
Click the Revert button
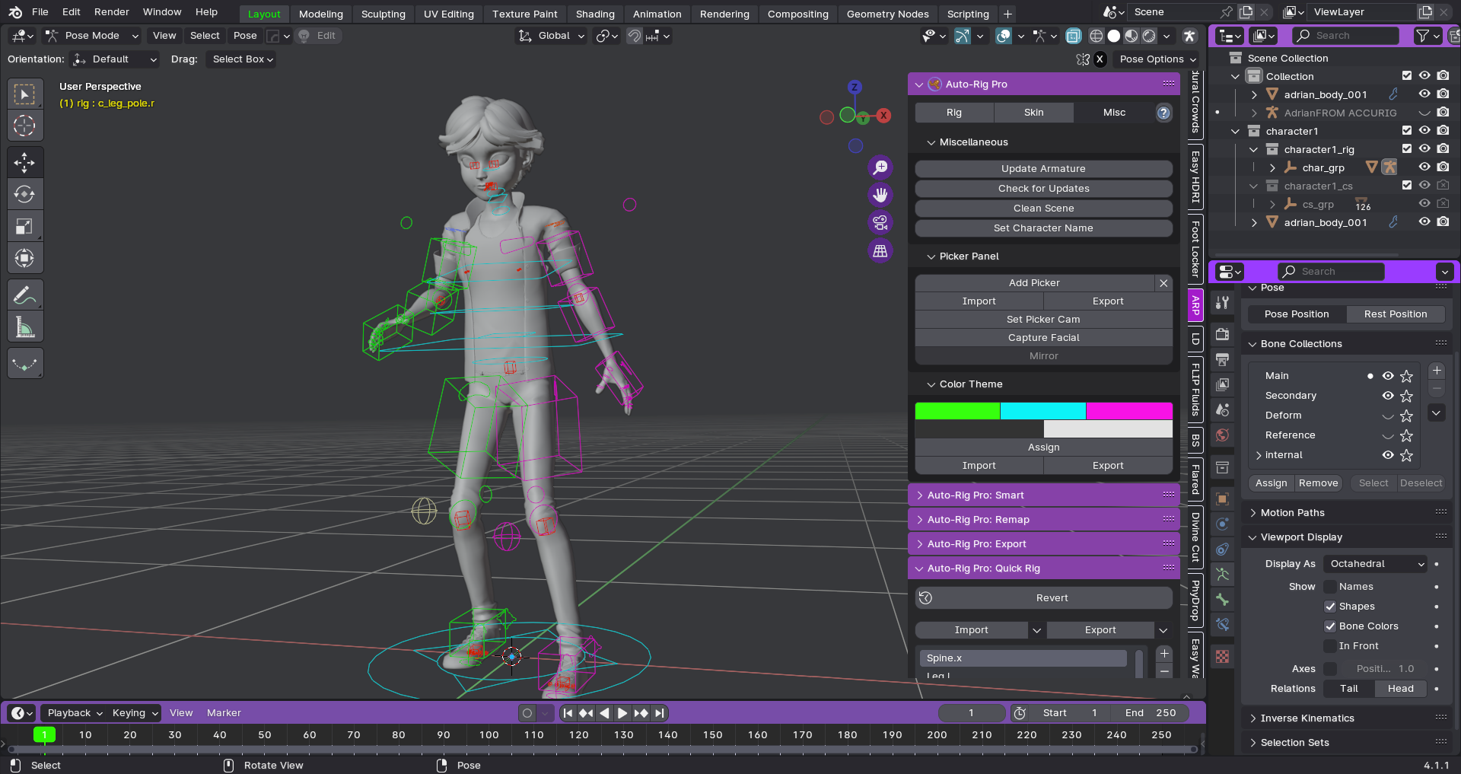[1043, 598]
